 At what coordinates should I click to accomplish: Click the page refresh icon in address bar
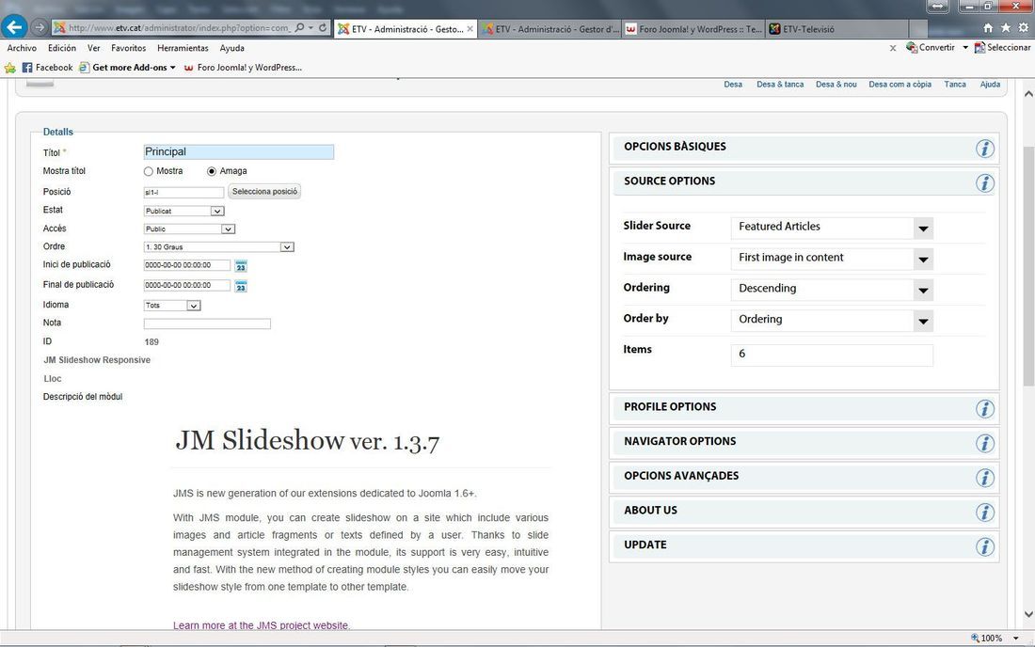[x=323, y=27]
